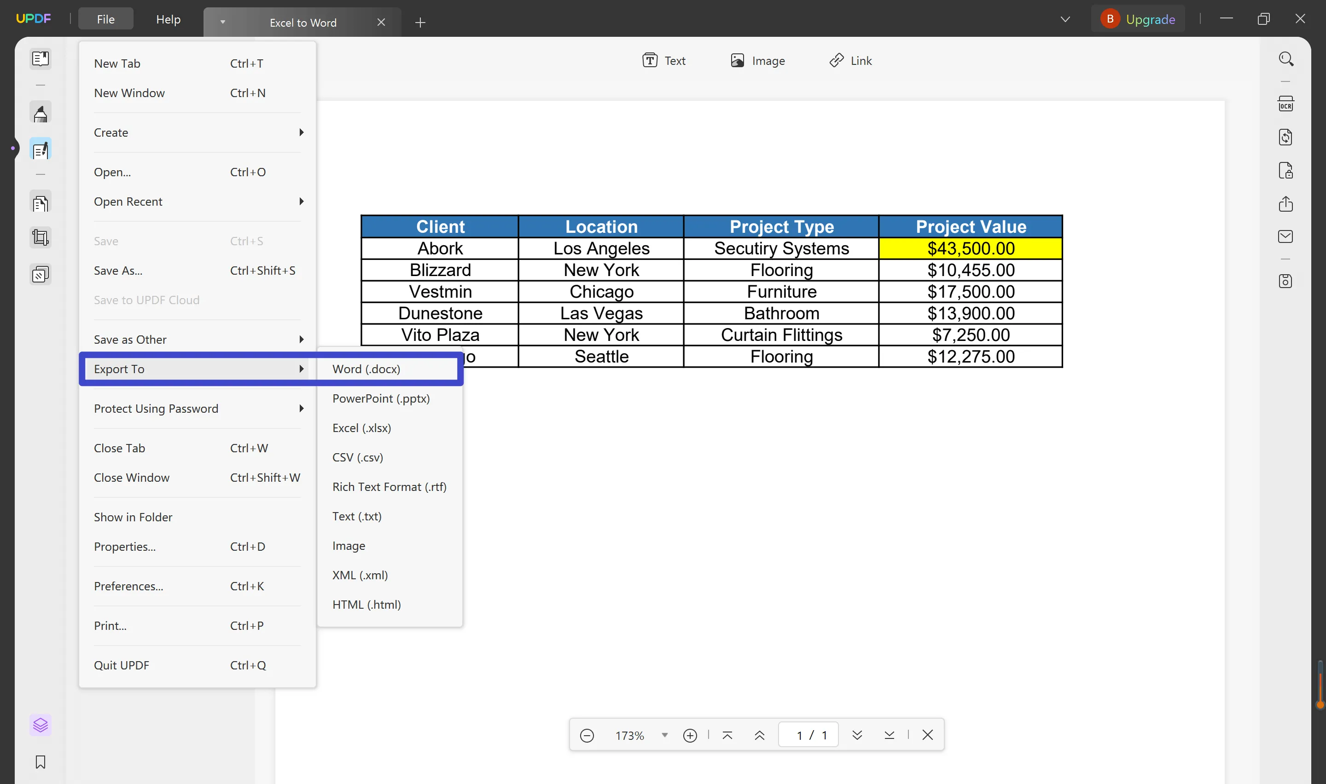
Task: Open the Crop Pages tool icon
Action: 40,237
